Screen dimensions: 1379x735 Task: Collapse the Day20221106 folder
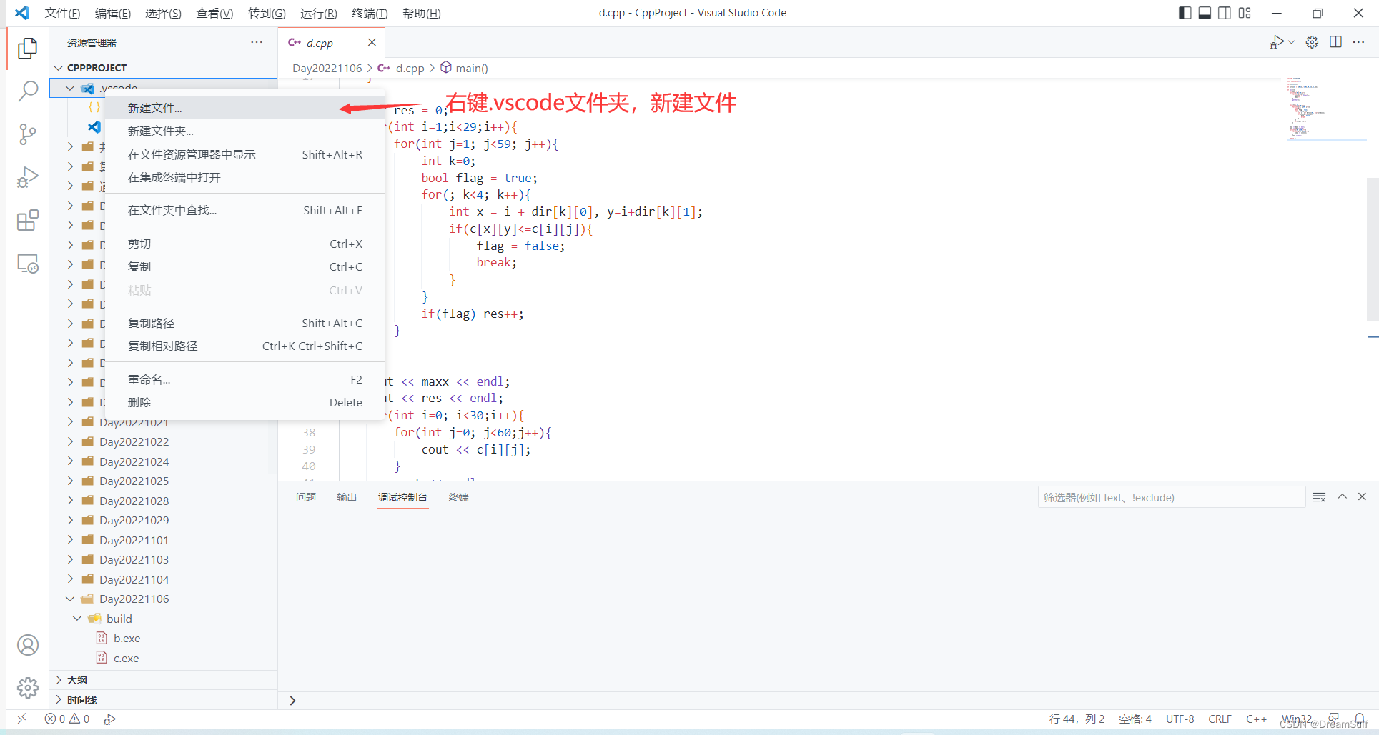click(x=70, y=599)
